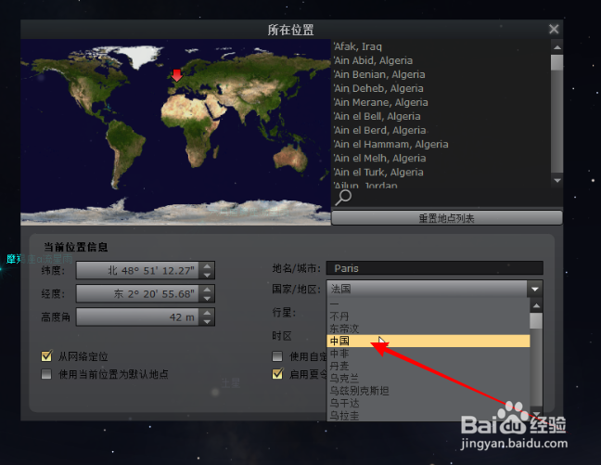601x465 pixels.
Task: Select 中国 in the country dropdown list
Action: (x=428, y=341)
